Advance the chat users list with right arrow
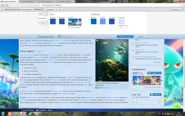 (x=160, y=102)
